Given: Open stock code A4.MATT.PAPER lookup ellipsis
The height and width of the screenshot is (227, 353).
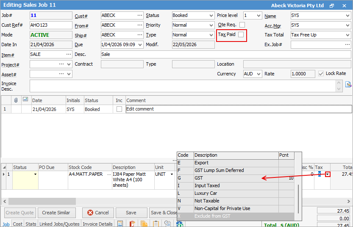Looking at the screenshot, I should pyautogui.click(x=109, y=174).
